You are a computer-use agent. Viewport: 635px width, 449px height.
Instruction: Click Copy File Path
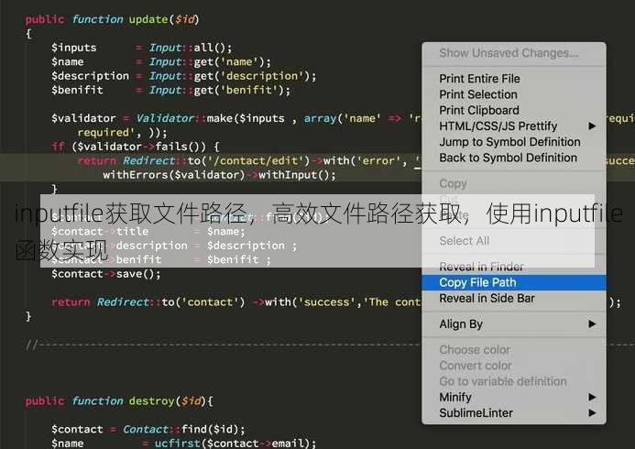pos(514,282)
